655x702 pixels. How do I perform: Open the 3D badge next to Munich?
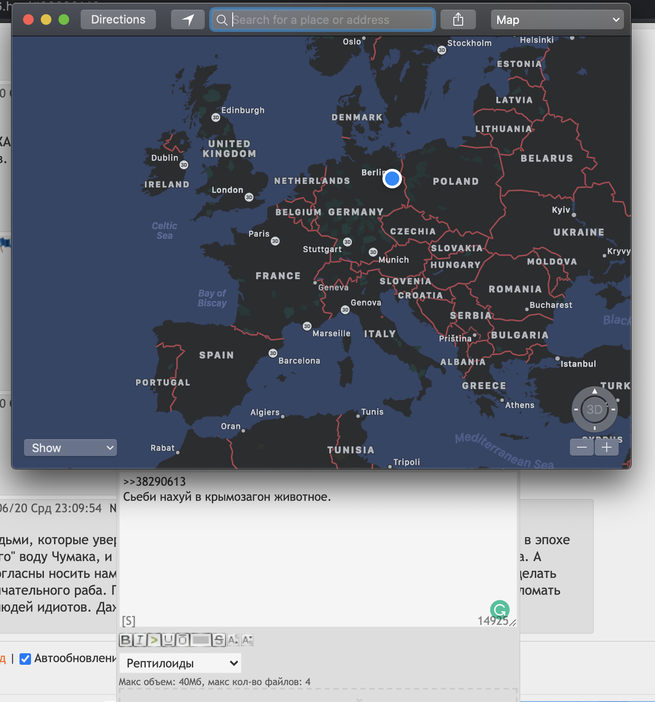coord(373,252)
